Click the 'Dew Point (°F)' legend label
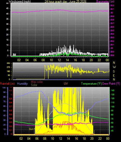 tap(111, 84)
